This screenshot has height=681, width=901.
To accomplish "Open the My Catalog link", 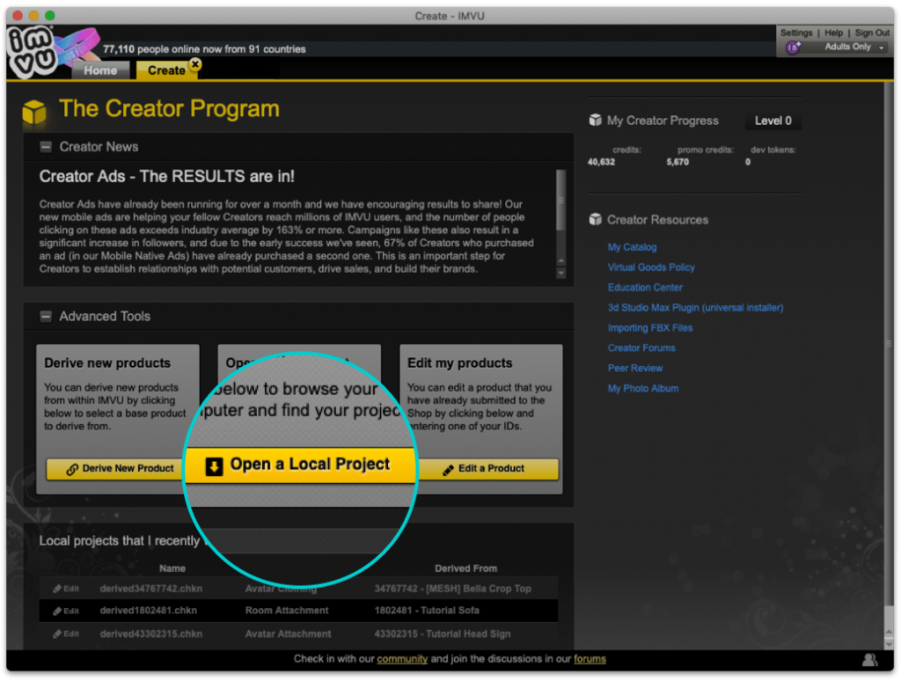I will click(x=632, y=247).
